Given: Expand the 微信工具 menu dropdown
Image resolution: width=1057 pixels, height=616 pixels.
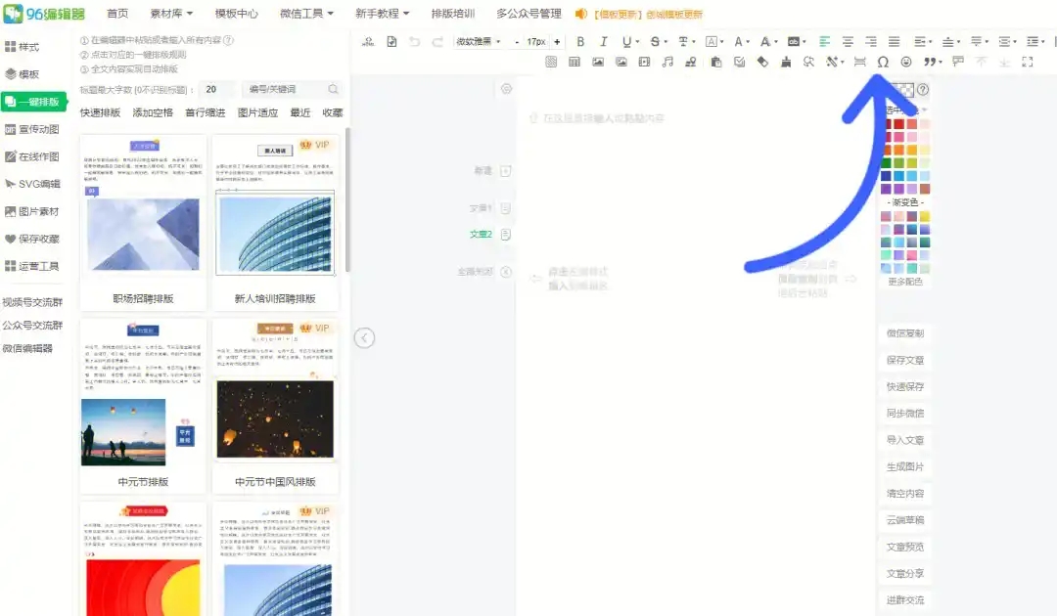Looking at the screenshot, I should click(306, 14).
